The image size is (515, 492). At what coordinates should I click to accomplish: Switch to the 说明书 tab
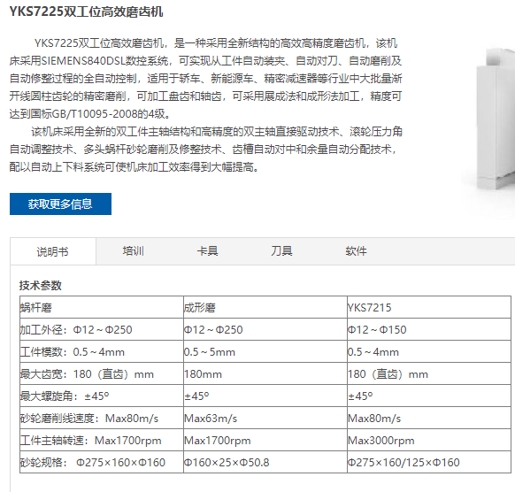click(x=53, y=251)
